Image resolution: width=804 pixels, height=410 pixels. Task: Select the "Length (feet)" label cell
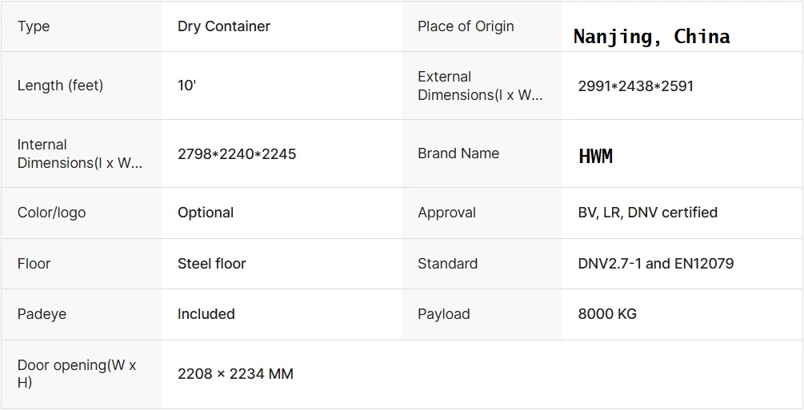pyautogui.click(x=61, y=86)
